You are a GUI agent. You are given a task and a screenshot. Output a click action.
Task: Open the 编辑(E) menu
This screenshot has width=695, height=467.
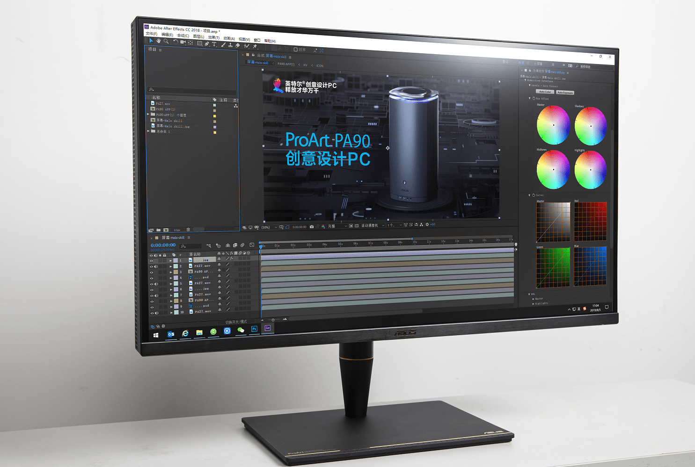167,35
